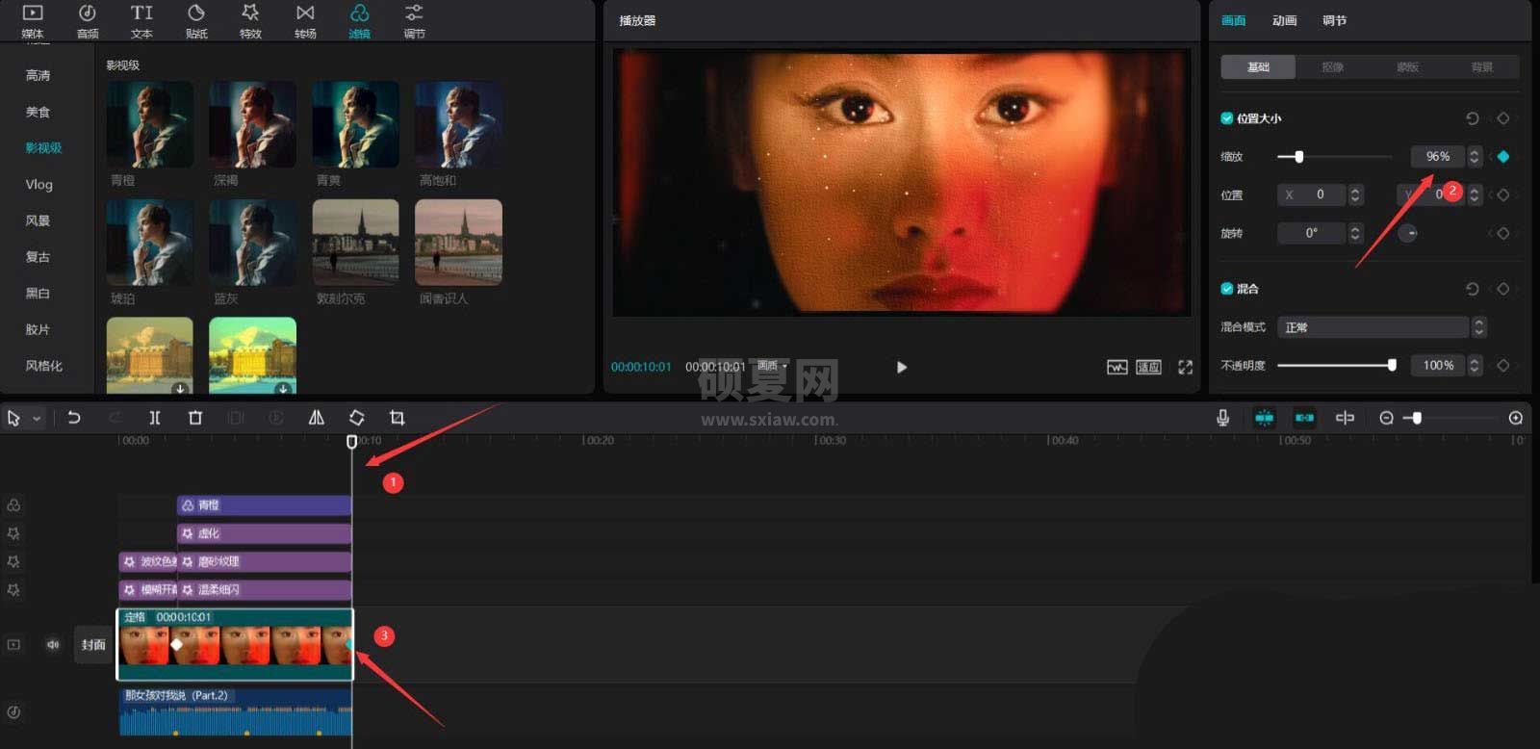Select the 那女孩对我说 audio clip
This screenshot has height=749, width=1540.
236,711
